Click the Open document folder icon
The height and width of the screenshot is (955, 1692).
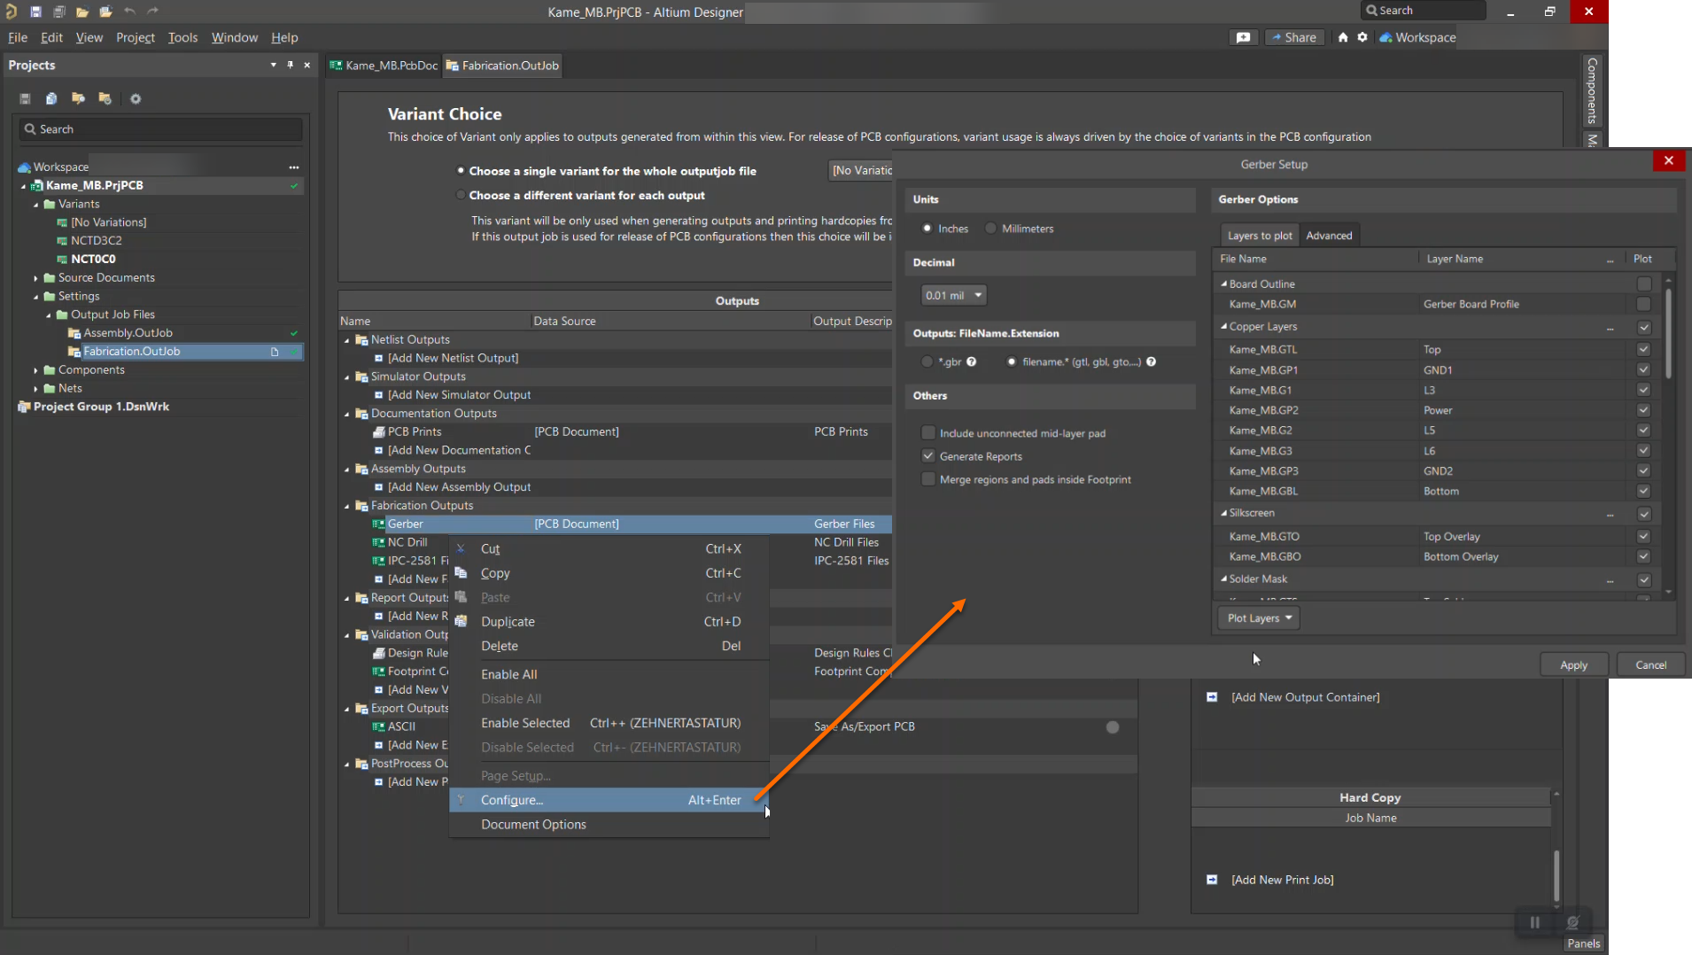pos(81,12)
